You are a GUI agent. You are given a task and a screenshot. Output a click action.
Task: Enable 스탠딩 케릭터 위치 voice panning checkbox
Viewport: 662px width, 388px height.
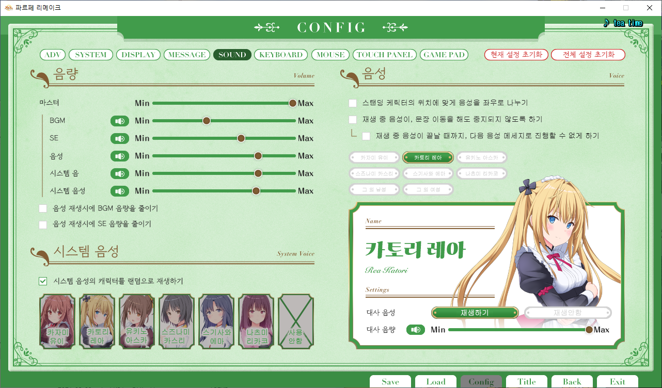click(x=353, y=103)
